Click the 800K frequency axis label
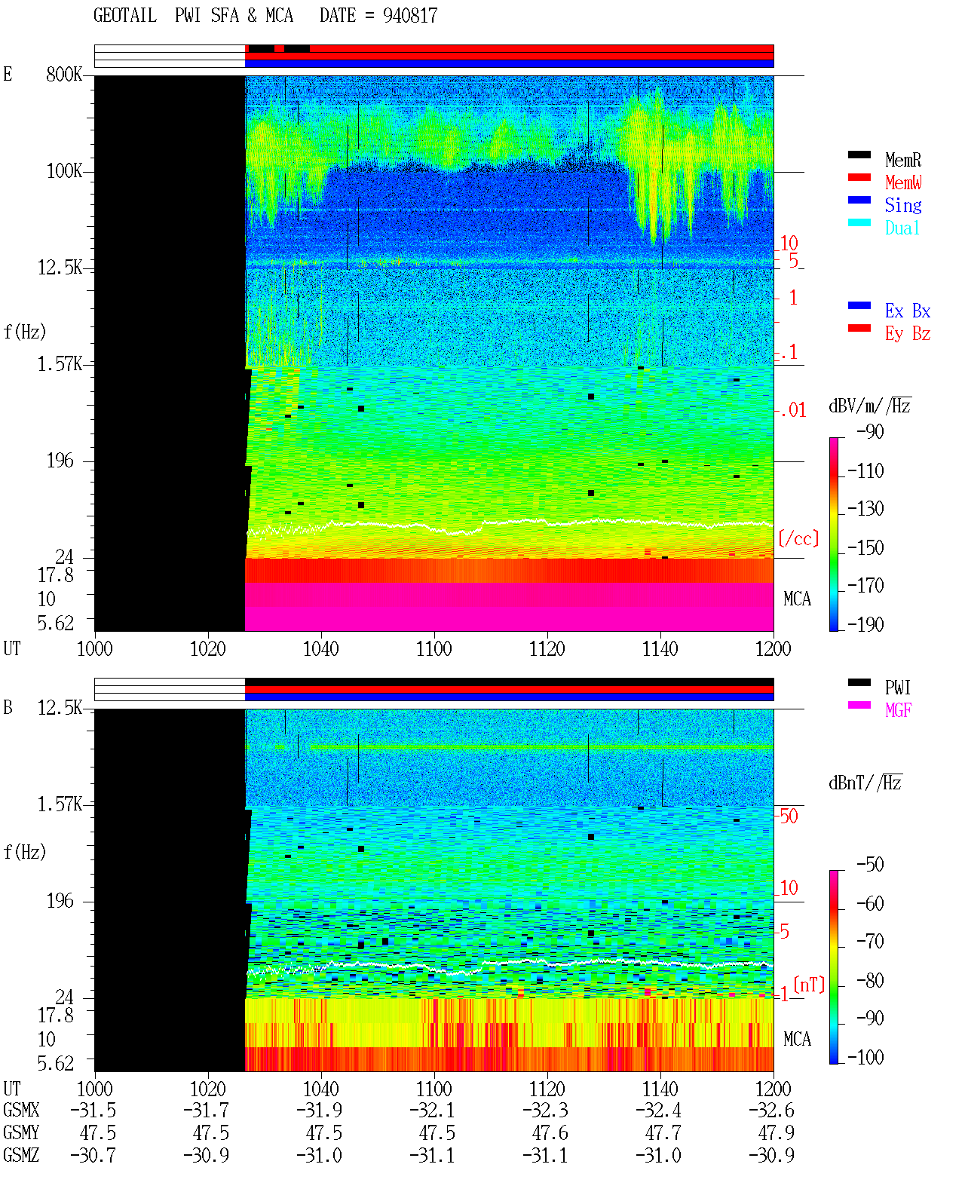Screen dimensions: 965x1201 pyautogui.click(x=64, y=75)
